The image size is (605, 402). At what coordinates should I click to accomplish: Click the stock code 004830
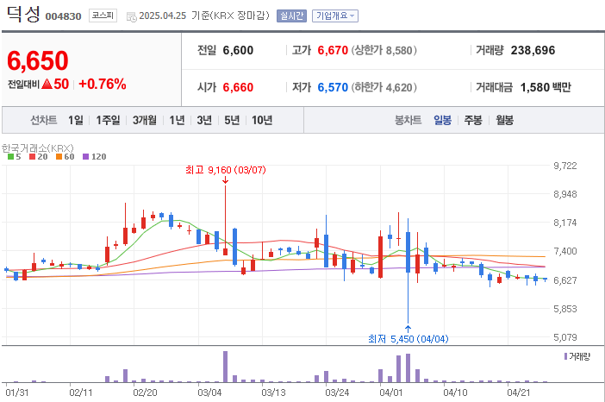pyautogui.click(x=63, y=16)
